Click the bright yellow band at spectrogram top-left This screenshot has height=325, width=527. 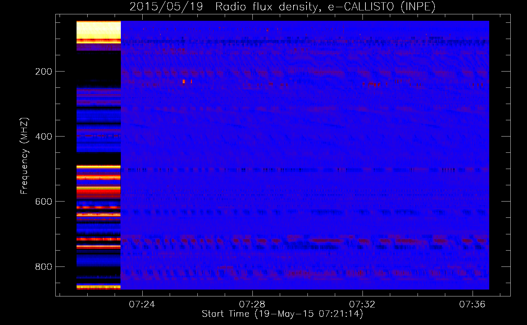(99, 30)
